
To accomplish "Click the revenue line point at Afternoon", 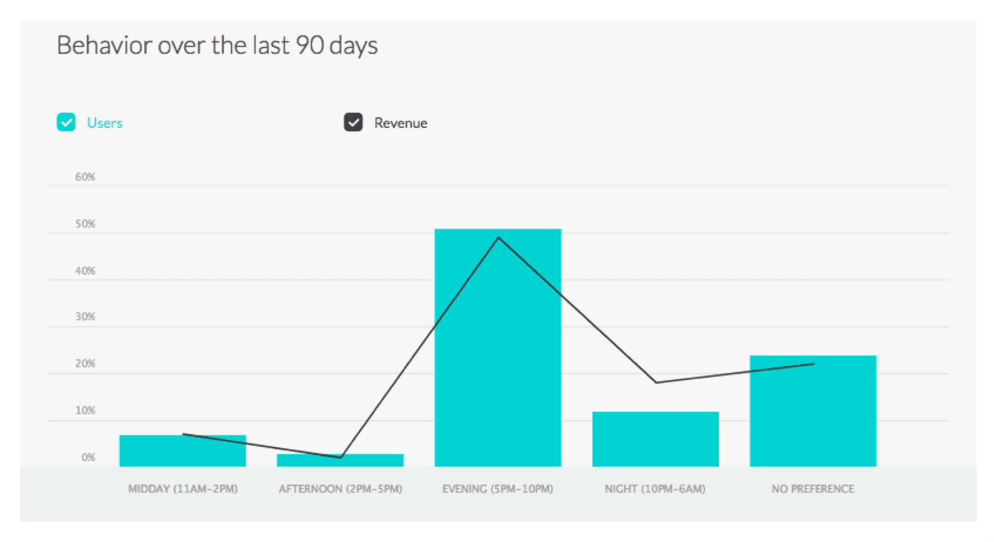I will tap(340, 457).
